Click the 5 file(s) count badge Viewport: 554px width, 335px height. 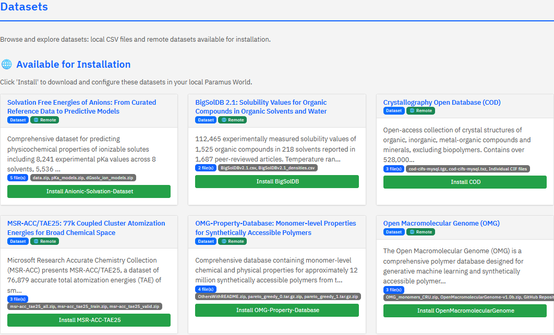pos(18,178)
